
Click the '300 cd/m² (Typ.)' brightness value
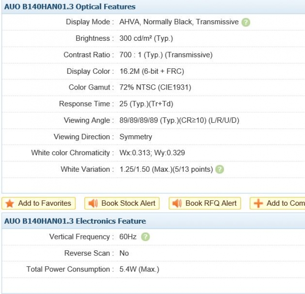point(146,38)
